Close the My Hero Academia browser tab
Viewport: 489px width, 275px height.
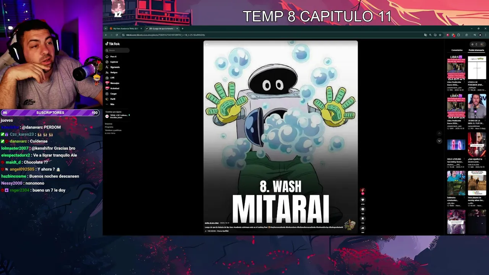coord(141,29)
